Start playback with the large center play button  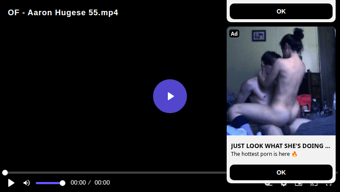pos(170,96)
